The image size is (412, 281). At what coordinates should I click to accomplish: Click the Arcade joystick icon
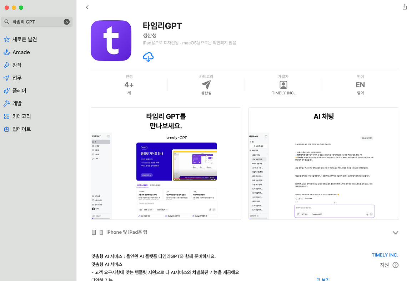pyautogui.click(x=6, y=52)
